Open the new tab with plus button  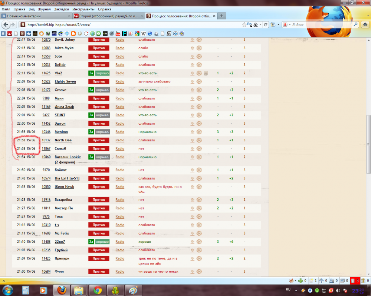(222, 16)
